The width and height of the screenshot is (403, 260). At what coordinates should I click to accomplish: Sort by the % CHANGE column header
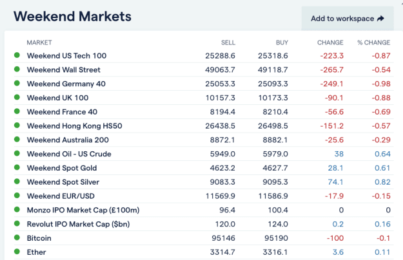click(374, 42)
